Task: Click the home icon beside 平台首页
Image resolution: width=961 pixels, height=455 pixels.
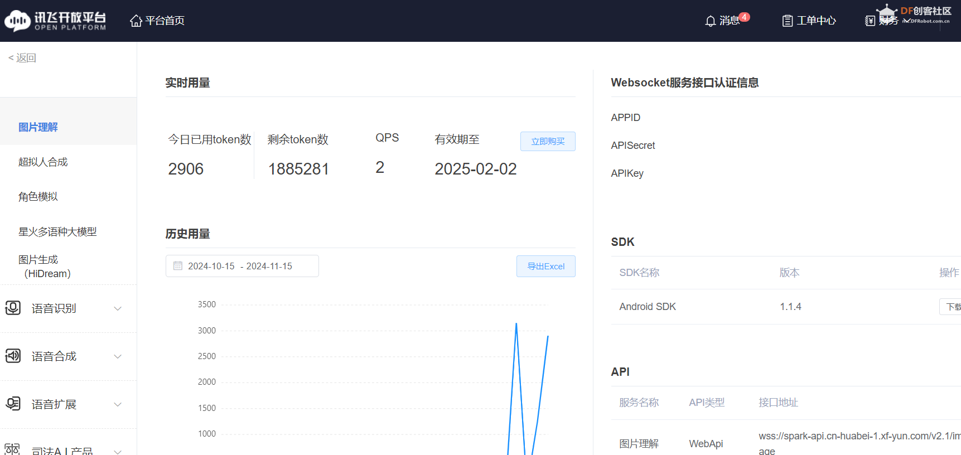Action: coord(136,21)
